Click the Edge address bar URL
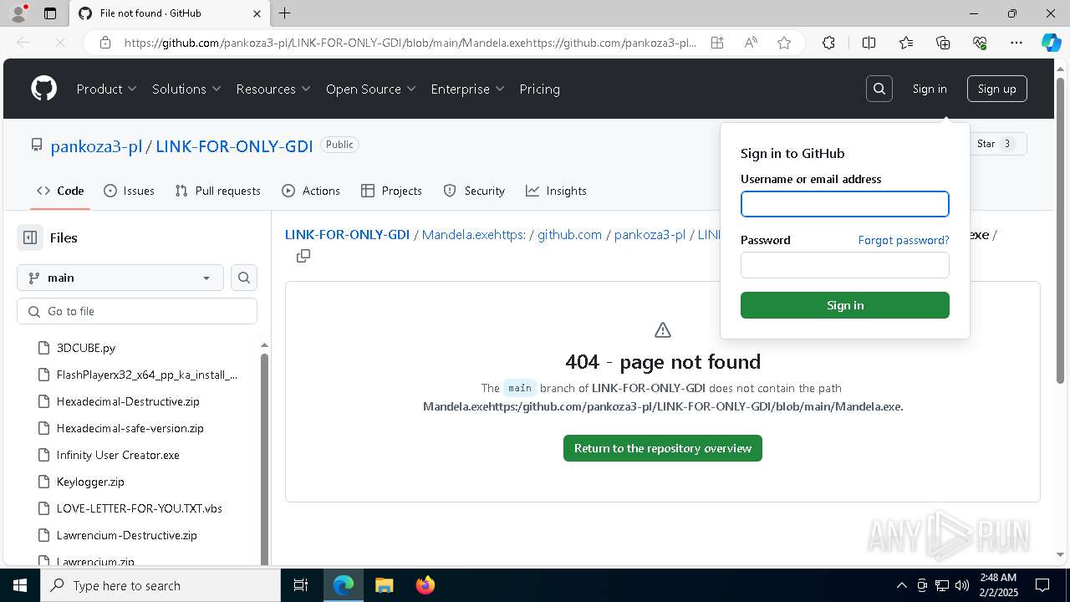1070x602 pixels. click(x=410, y=43)
